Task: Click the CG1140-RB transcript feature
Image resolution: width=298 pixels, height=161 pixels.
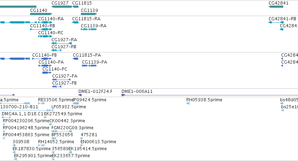Action: 41,29
